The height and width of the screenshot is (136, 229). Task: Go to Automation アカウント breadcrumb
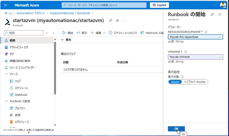[31, 13]
